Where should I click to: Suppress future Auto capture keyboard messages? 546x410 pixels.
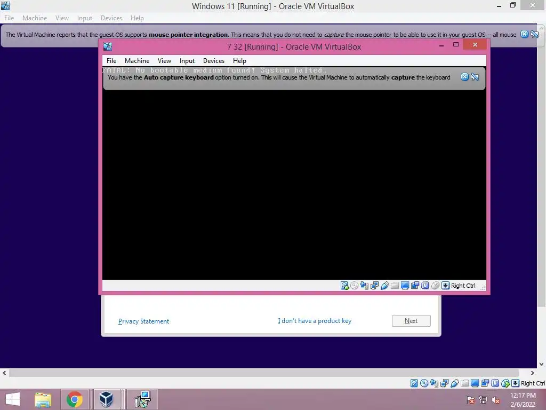click(475, 77)
